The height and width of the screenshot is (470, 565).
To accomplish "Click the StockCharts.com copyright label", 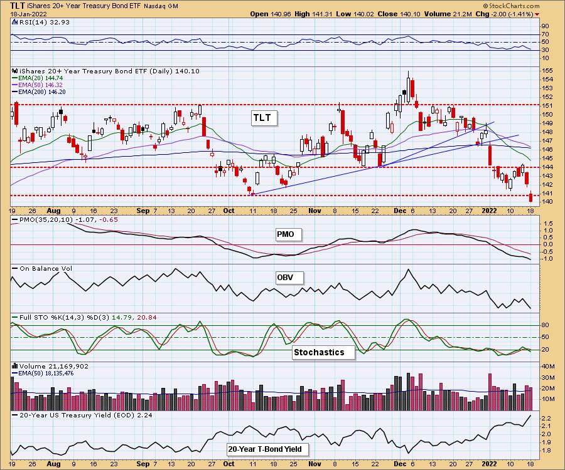I will pyautogui.click(x=511, y=6).
